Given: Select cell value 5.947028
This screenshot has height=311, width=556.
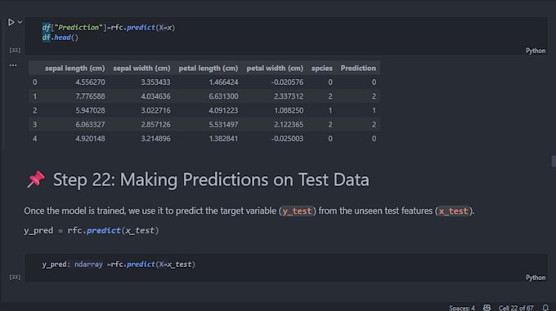Looking at the screenshot, I should point(90,110).
